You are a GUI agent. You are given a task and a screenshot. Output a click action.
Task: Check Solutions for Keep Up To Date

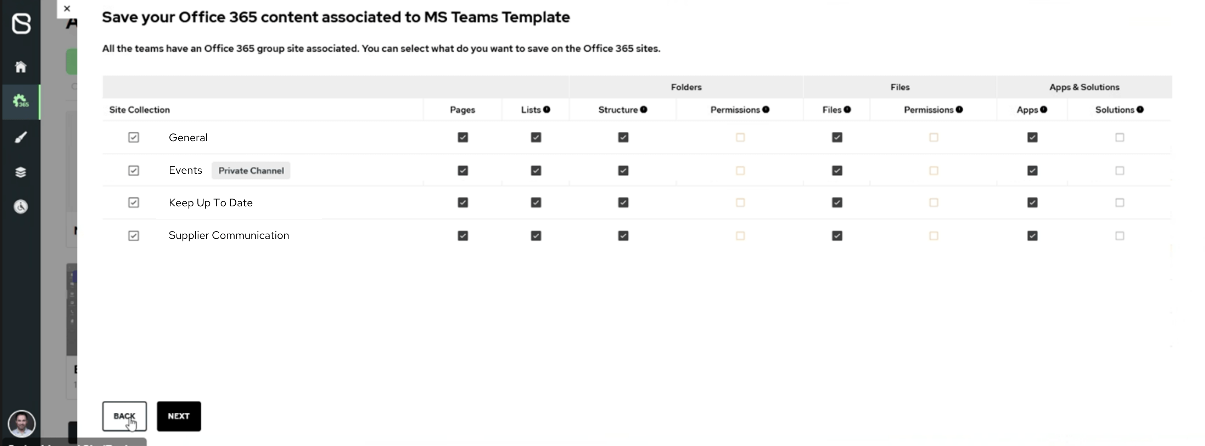tap(1120, 202)
